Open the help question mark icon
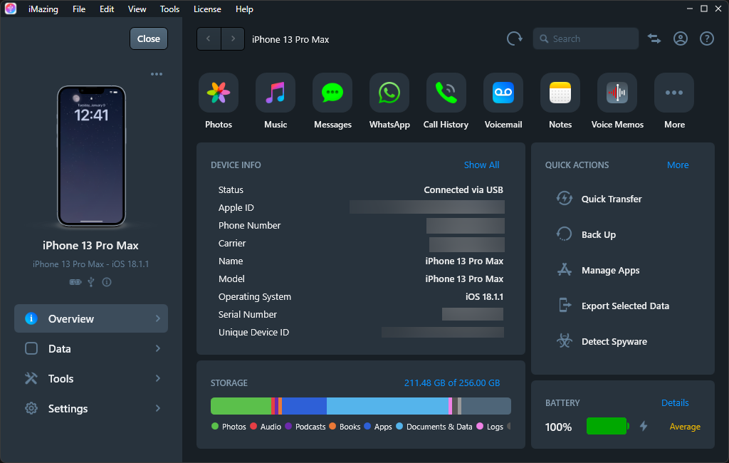 tap(707, 38)
